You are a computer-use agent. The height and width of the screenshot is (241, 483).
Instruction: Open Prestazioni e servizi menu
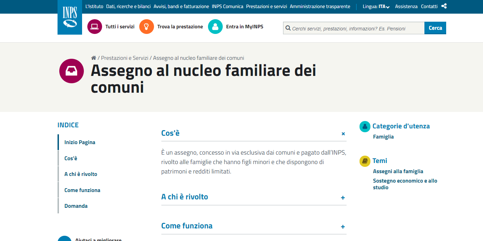click(267, 7)
